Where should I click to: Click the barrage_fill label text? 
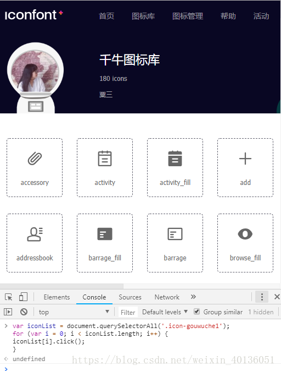105,258
